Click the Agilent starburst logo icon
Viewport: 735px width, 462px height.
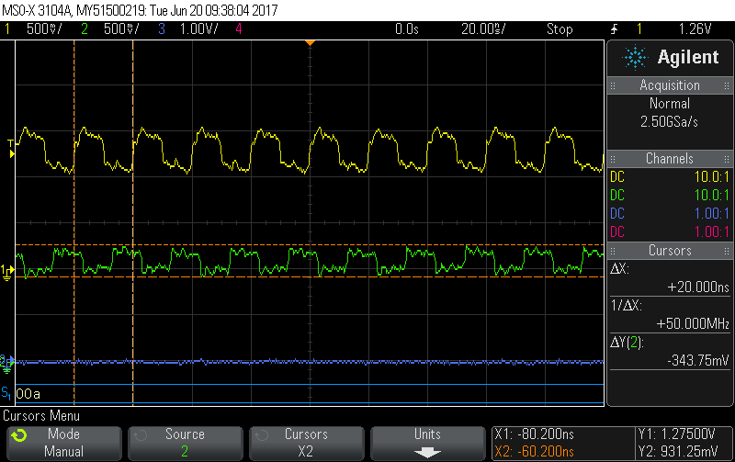coord(635,57)
